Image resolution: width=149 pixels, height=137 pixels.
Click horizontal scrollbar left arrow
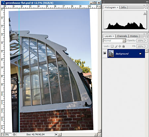[60, 134]
